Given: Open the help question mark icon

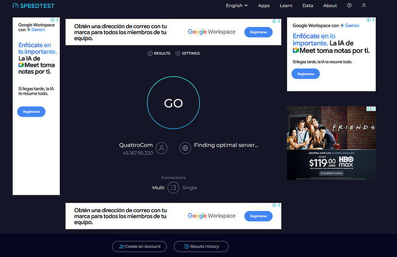Looking at the screenshot, I should [x=349, y=6].
